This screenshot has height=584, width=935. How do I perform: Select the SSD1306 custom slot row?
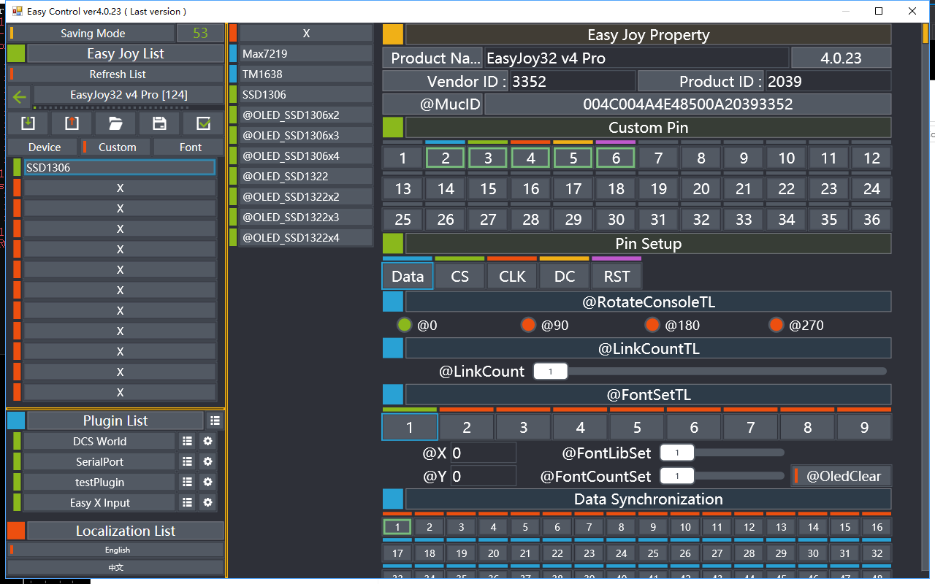(120, 167)
